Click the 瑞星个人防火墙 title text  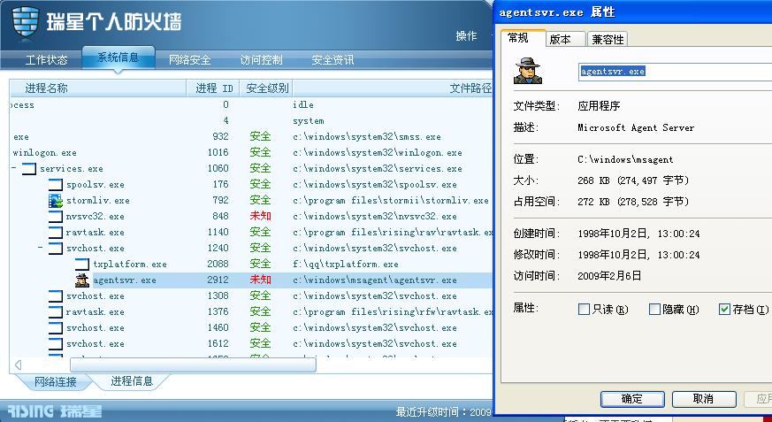coord(114,22)
